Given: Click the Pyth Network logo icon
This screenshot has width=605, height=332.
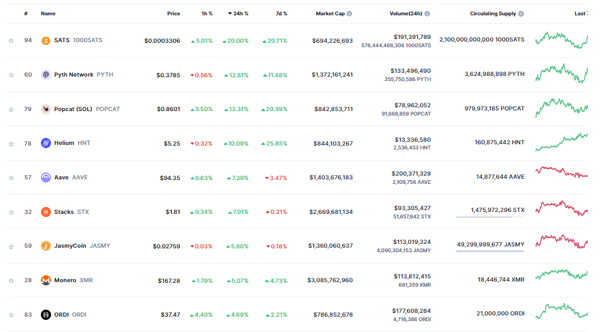Looking at the screenshot, I should (46, 75).
